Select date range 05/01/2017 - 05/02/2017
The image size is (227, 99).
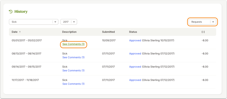pyautogui.click(x=27, y=41)
